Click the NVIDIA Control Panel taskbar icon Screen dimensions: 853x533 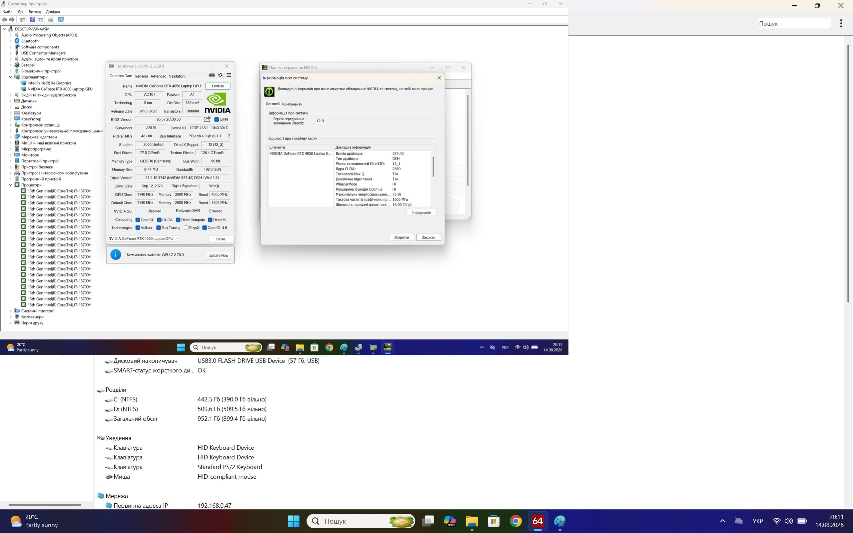(x=388, y=347)
